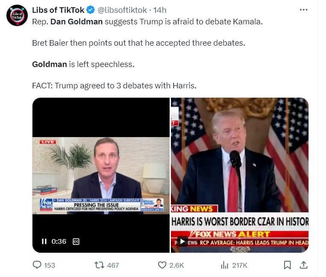Play the Trump Fox News video

pyautogui.click(x=182, y=241)
